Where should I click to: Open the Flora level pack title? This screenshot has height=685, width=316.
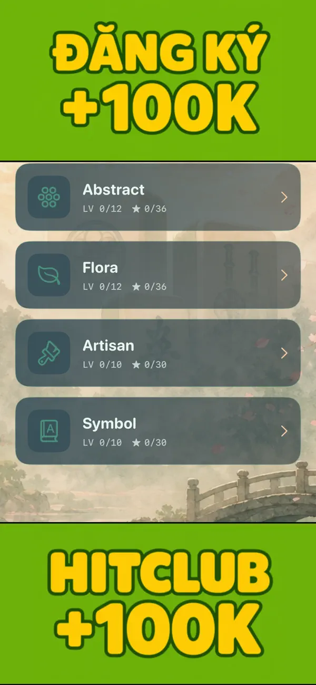click(x=100, y=267)
